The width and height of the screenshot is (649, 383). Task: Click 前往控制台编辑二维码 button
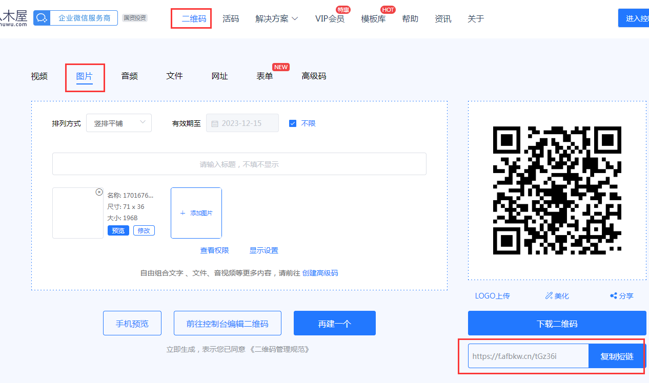(x=228, y=323)
